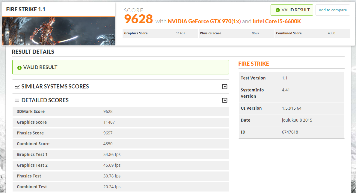The image size is (356, 193).
Task: Click the result ID value 6747618
Action: coord(290,132)
